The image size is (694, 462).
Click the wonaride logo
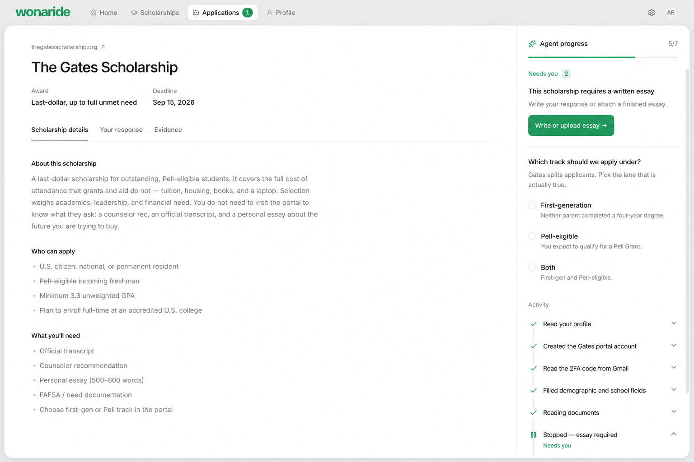pyautogui.click(x=43, y=12)
